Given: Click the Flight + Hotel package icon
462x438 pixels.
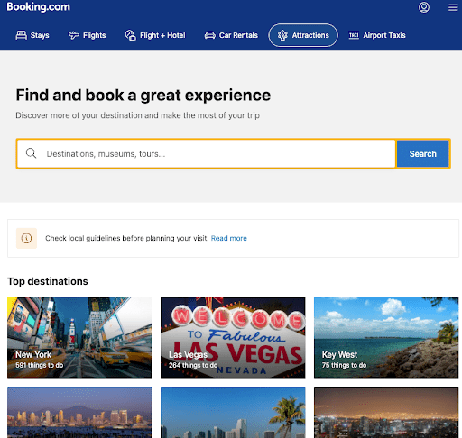Looking at the screenshot, I should tap(130, 35).
